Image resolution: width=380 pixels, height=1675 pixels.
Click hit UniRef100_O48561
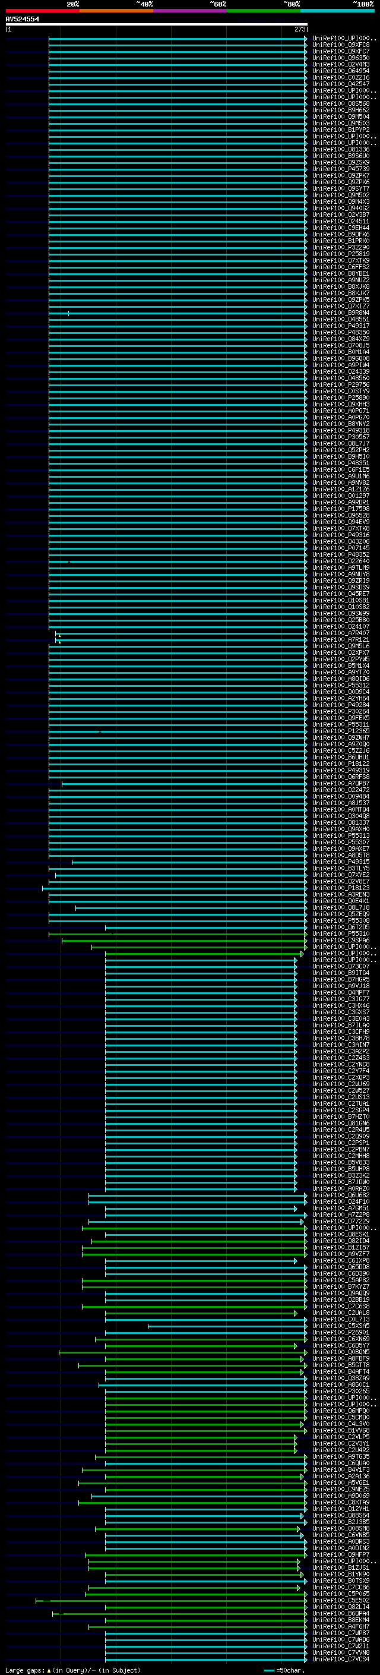[341, 319]
